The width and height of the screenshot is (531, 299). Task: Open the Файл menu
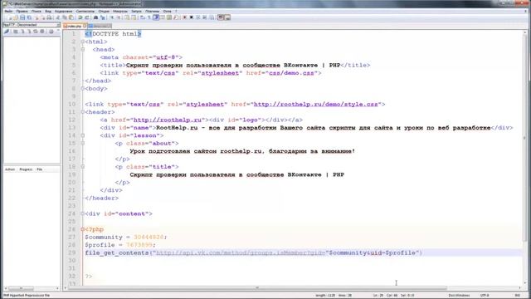tap(8, 11)
